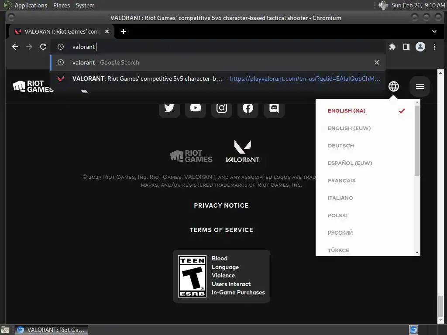The width and height of the screenshot is (447, 335).
Task: Click the language list scroll-down arrow
Action: pos(417,253)
